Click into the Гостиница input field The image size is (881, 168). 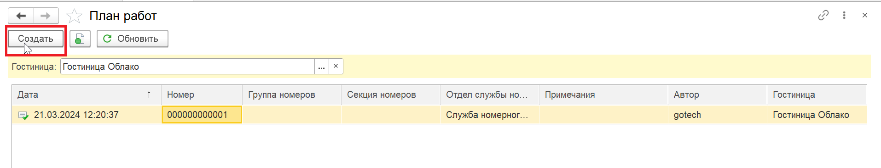coord(187,67)
